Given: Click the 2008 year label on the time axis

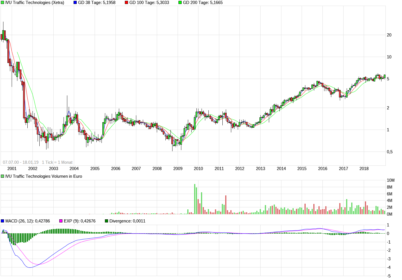Looking at the screenshot, I should click(x=157, y=169).
